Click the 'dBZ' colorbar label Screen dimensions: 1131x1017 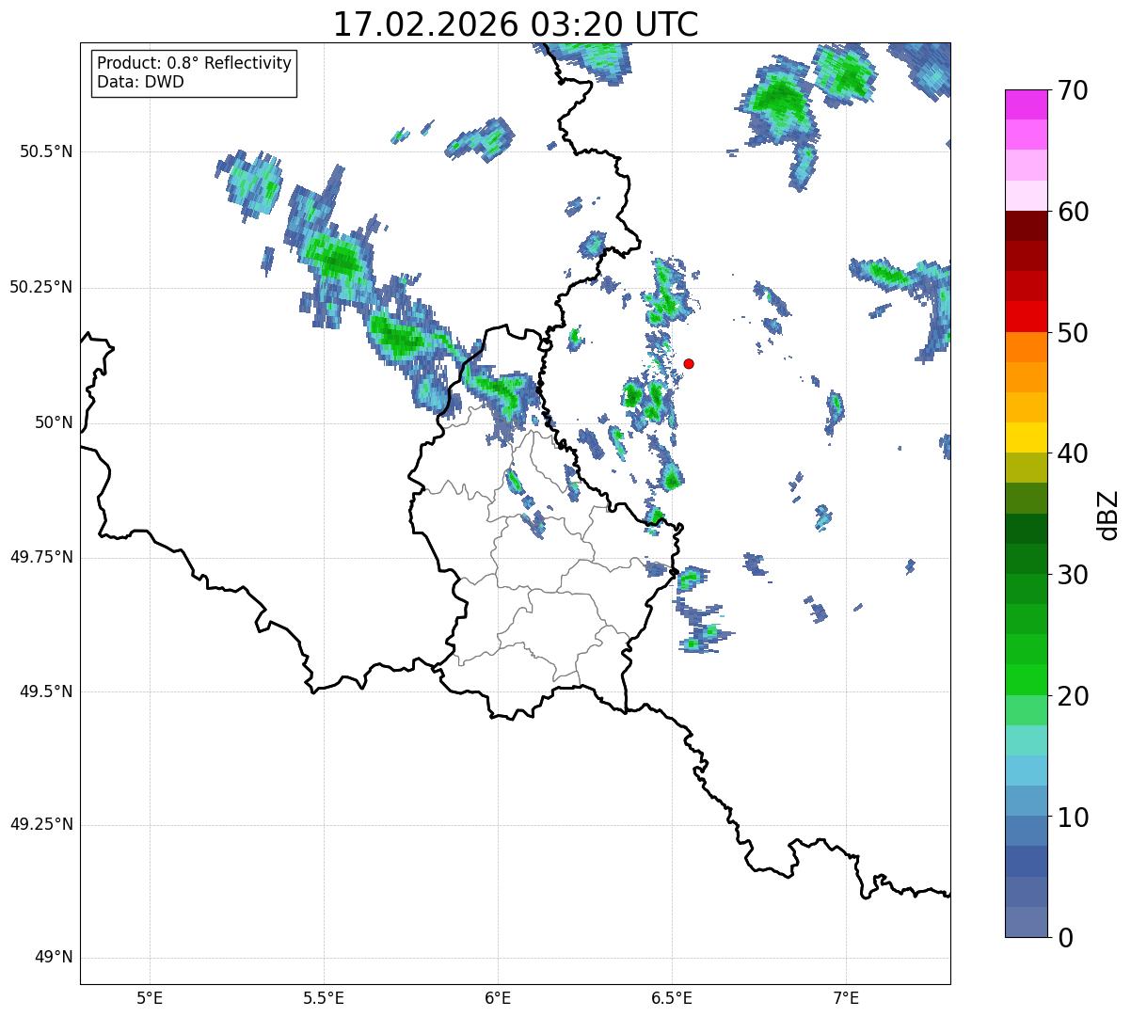point(1109,515)
